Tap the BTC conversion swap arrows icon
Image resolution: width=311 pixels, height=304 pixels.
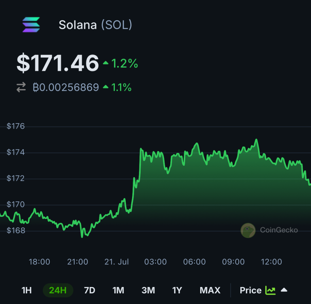click(21, 87)
